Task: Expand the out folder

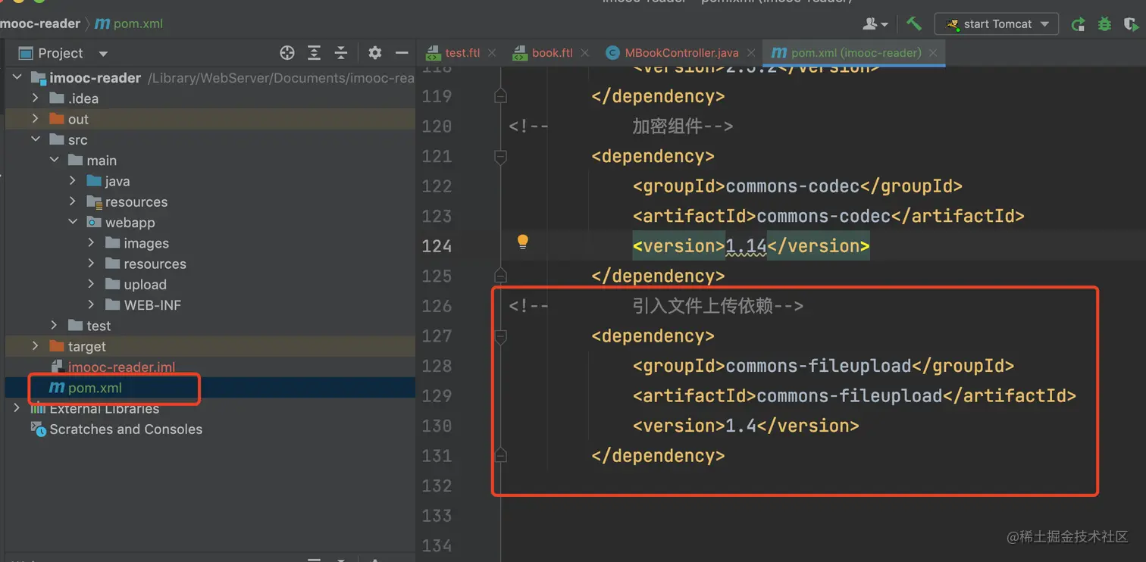Action: tap(36, 119)
